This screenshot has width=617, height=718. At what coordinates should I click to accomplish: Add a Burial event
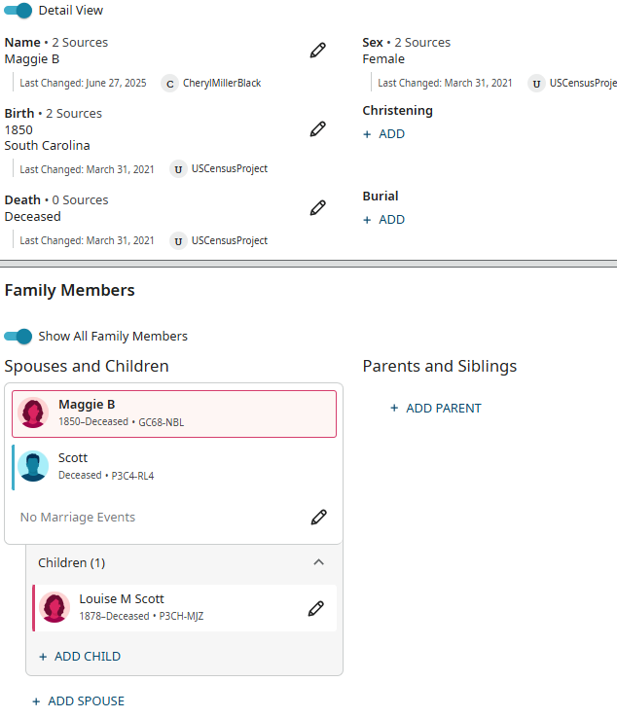click(384, 220)
